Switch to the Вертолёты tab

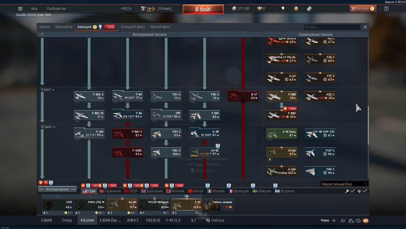(x=64, y=27)
